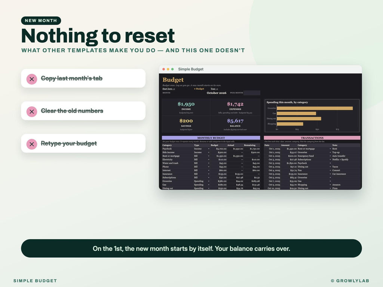Click the Note column header in Transactions
This screenshot has height=287, width=383.
335,145
